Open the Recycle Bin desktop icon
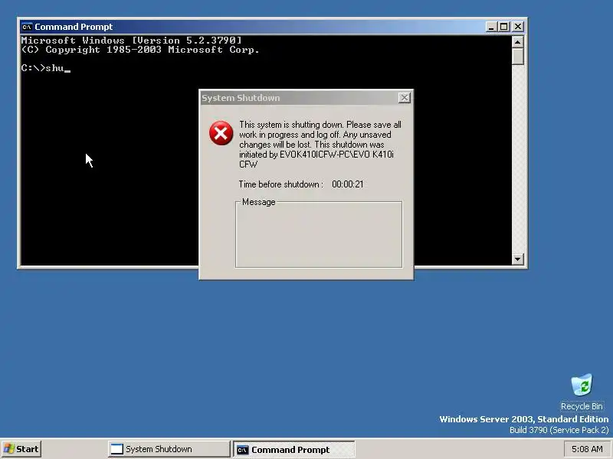Image resolution: width=613 pixels, height=459 pixels. click(x=582, y=392)
